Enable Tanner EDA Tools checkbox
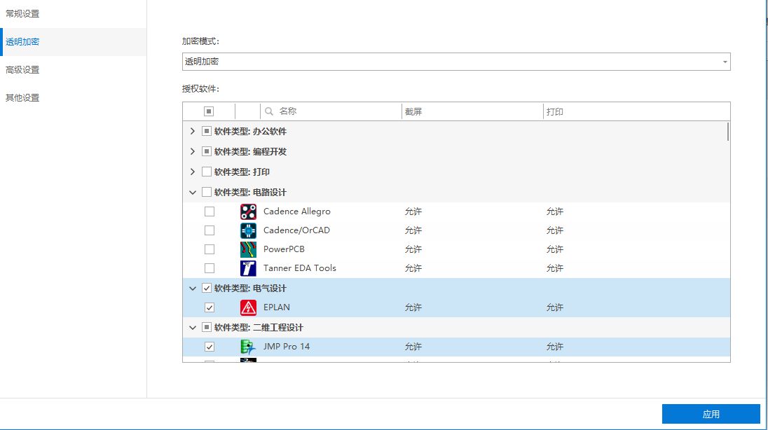The width and height of the screenshot is (768, 430). (x=210, y=268)
